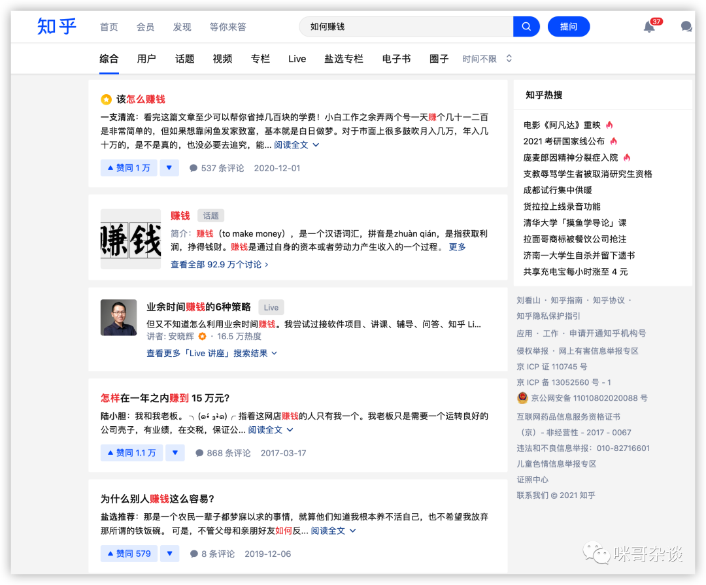Expand 阅读全文 on the 盐选推荐 answer
The width and height of the screenshot is (706, 585).
point(333,531)
